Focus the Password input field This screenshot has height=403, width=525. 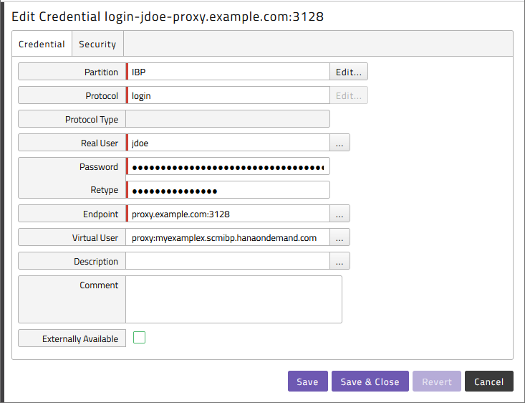pos(228,166)
